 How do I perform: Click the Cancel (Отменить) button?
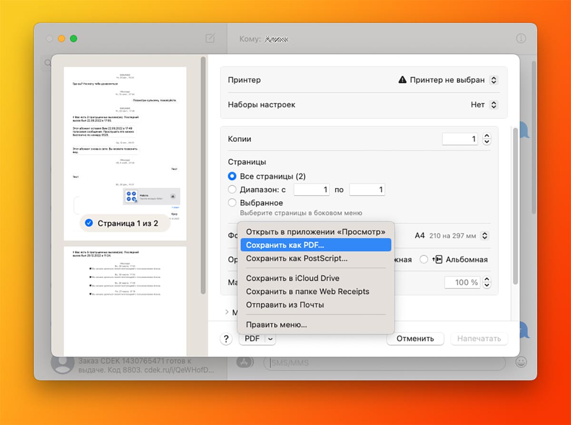415,339
